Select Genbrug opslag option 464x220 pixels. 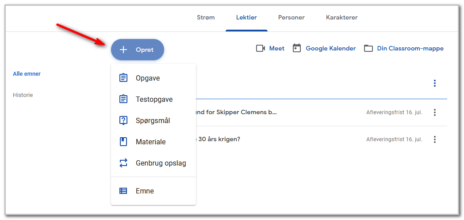pos(153,163)
